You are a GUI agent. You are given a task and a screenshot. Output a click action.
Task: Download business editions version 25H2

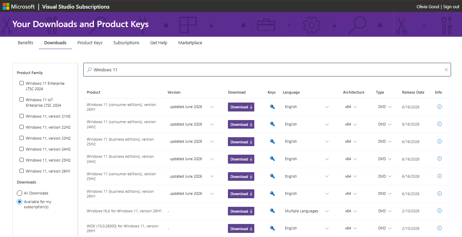tap(241, 142)
